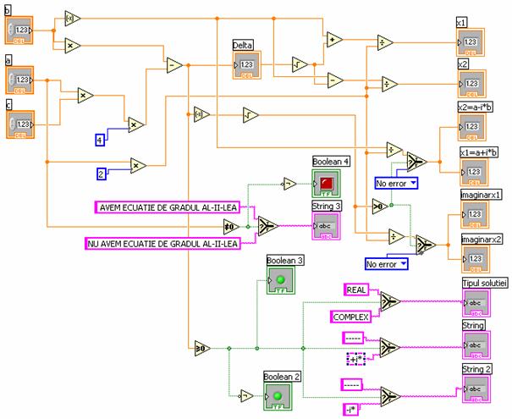Click the Boolean 3 green indicator

[x=281, y=279]
